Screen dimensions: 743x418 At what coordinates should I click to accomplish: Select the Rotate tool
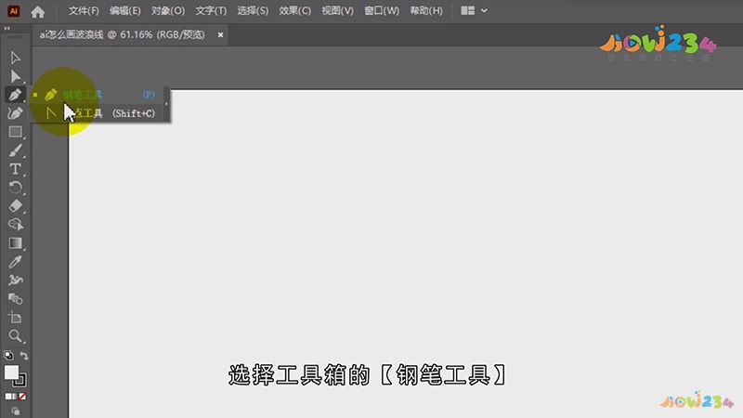15,188
